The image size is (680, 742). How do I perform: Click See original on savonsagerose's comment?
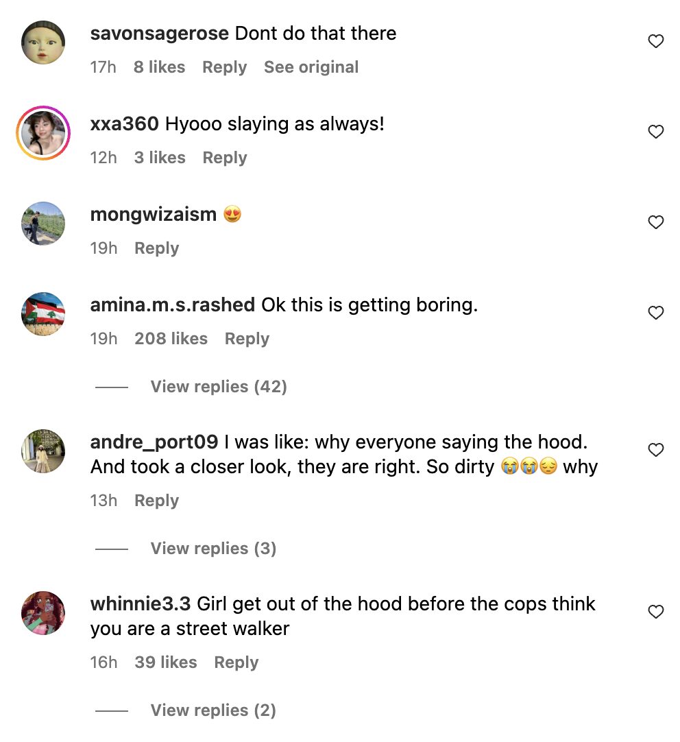click(311, 67)
